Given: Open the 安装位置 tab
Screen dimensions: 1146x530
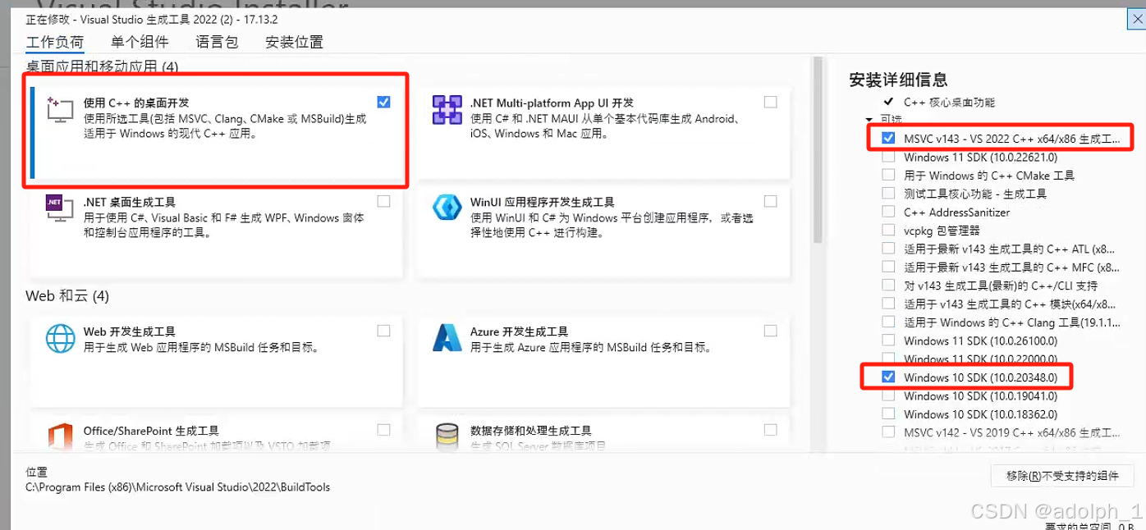Looking at the screenshot, I should (x=294, y=42).
